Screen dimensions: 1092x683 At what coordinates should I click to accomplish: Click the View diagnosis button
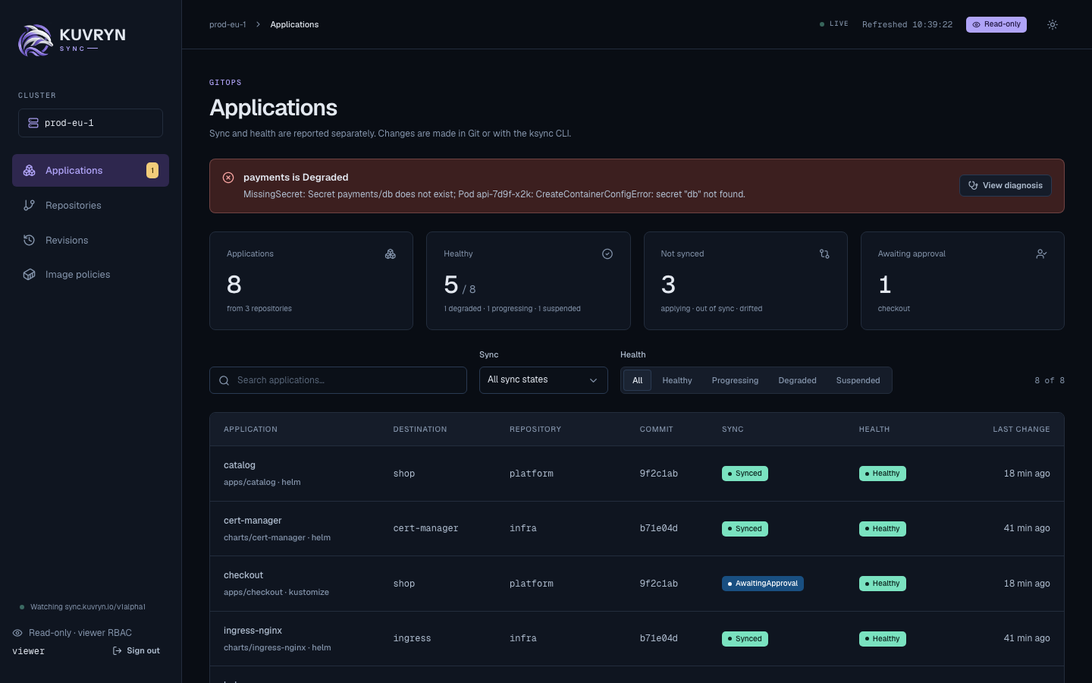coord(1006,186)
